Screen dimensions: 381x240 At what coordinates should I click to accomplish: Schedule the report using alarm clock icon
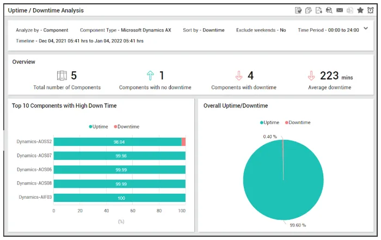coord(371,10)
